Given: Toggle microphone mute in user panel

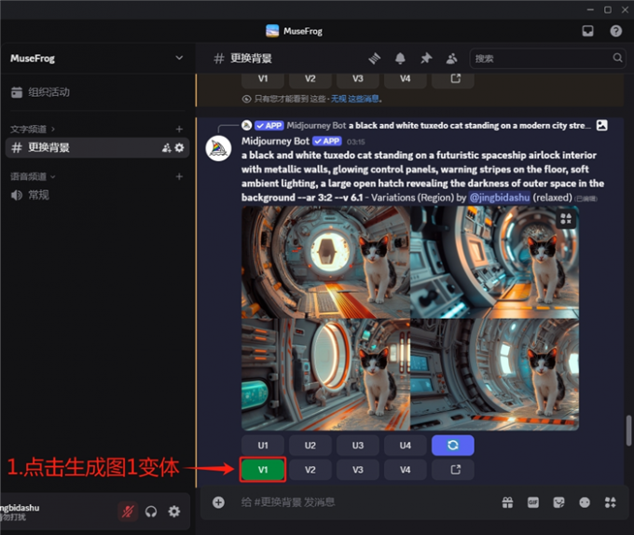Looking at the screenshot, I should click(x=128, y=512).
